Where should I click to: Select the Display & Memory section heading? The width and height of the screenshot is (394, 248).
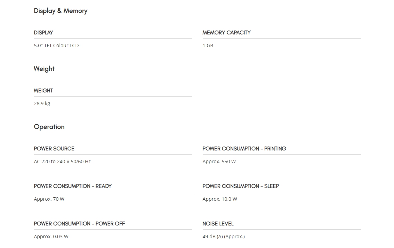[x=61, y=11]
